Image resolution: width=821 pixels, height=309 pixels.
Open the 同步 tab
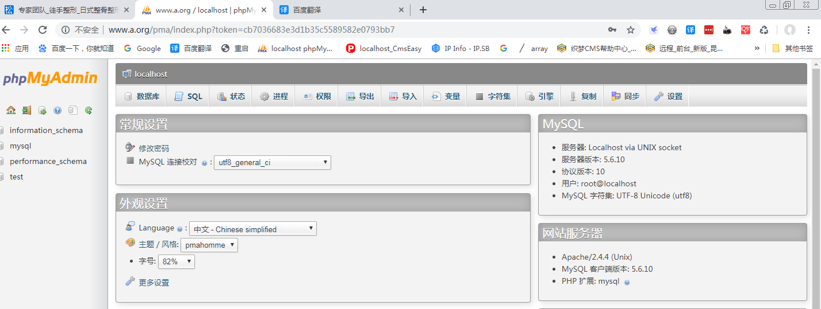pyautogui.click(x=624, y=96)
